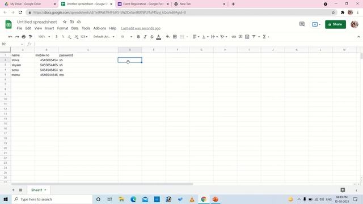Open horizontal align dropdown
The height and width of the screenshot is (204, 363).
tap(196, 37)
